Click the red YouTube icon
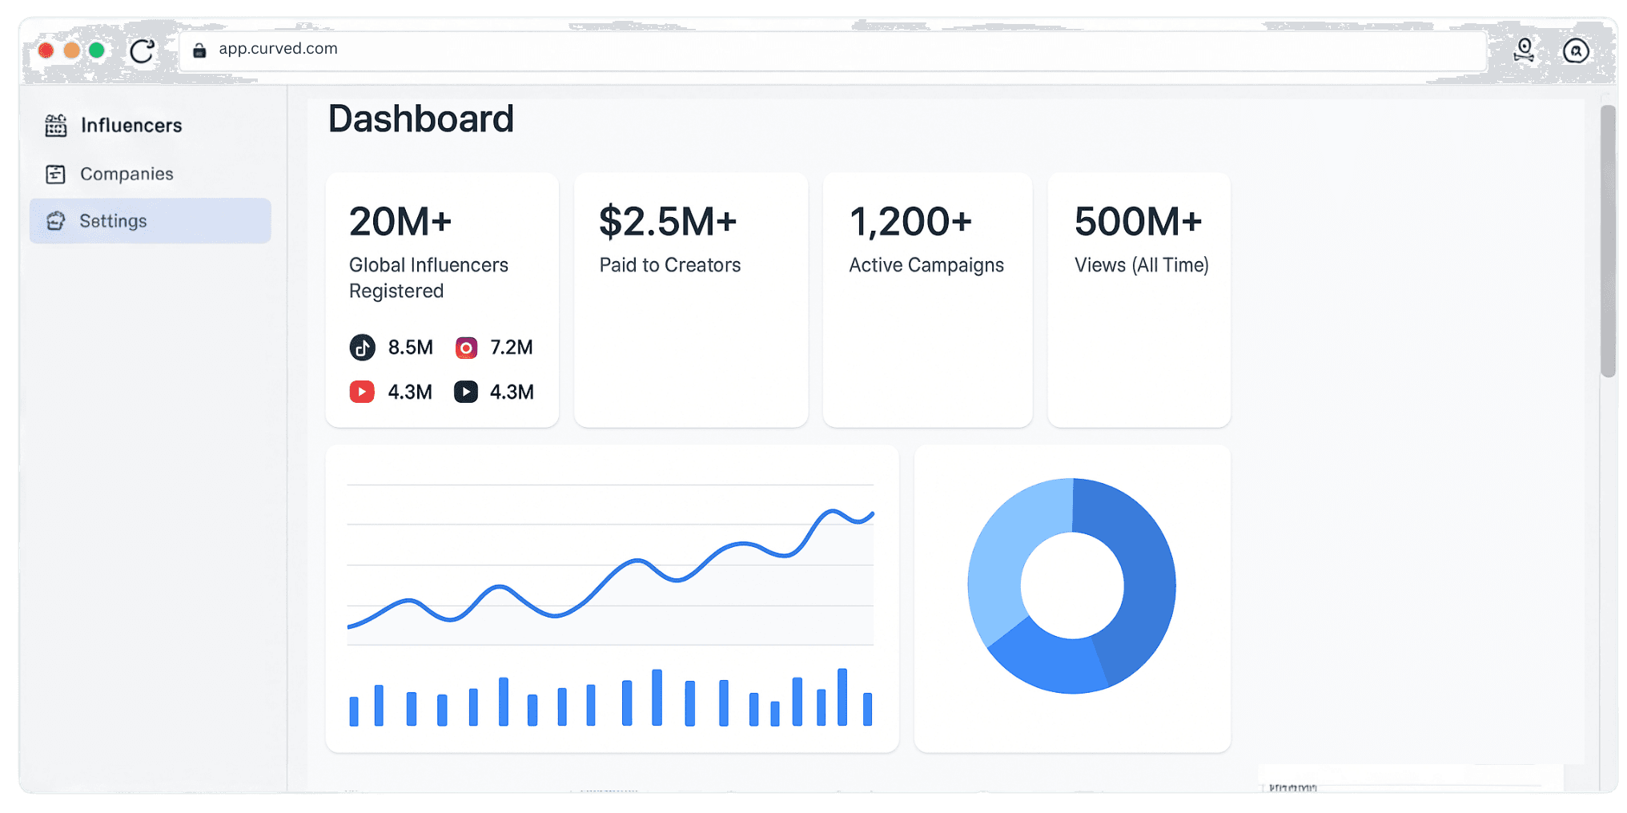Viewport: 1627px width, 813px height. pyautogui.click(x=362, y=392)
